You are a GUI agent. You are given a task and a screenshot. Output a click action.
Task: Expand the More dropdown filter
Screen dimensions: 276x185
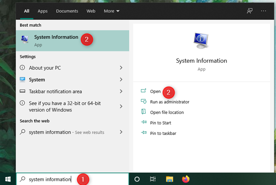point(112,11)
